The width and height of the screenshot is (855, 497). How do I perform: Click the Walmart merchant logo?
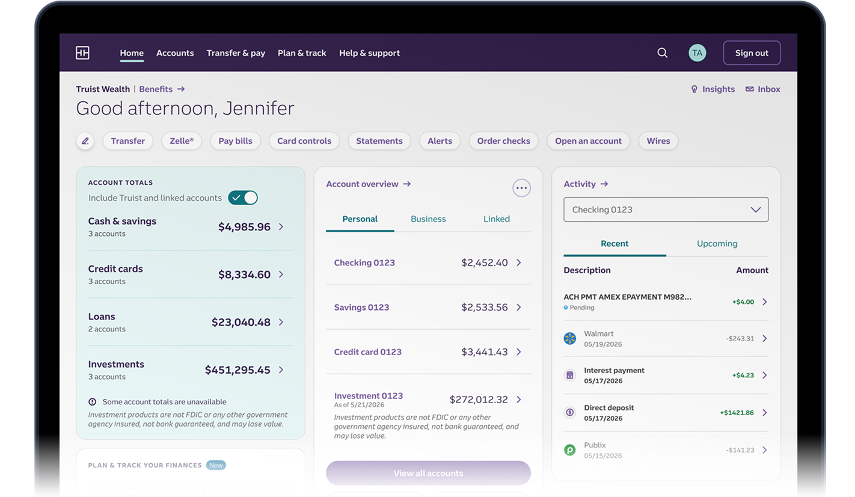(x=569, y=338)
